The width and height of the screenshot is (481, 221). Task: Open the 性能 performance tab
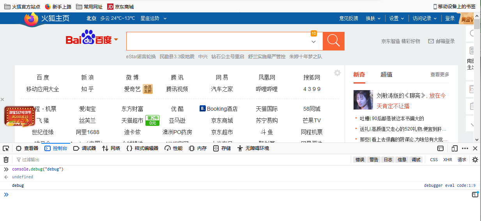(x=173, y=148)
